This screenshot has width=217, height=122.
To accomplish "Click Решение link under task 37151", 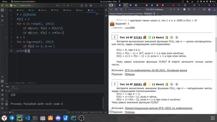I will click(117, 74).
